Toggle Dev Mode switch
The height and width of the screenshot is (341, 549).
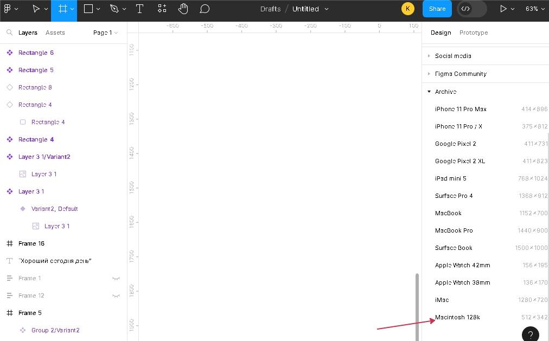(471, 9)
